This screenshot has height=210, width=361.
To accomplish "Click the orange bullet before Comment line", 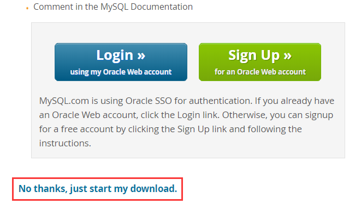I will [x=27, y=8].
